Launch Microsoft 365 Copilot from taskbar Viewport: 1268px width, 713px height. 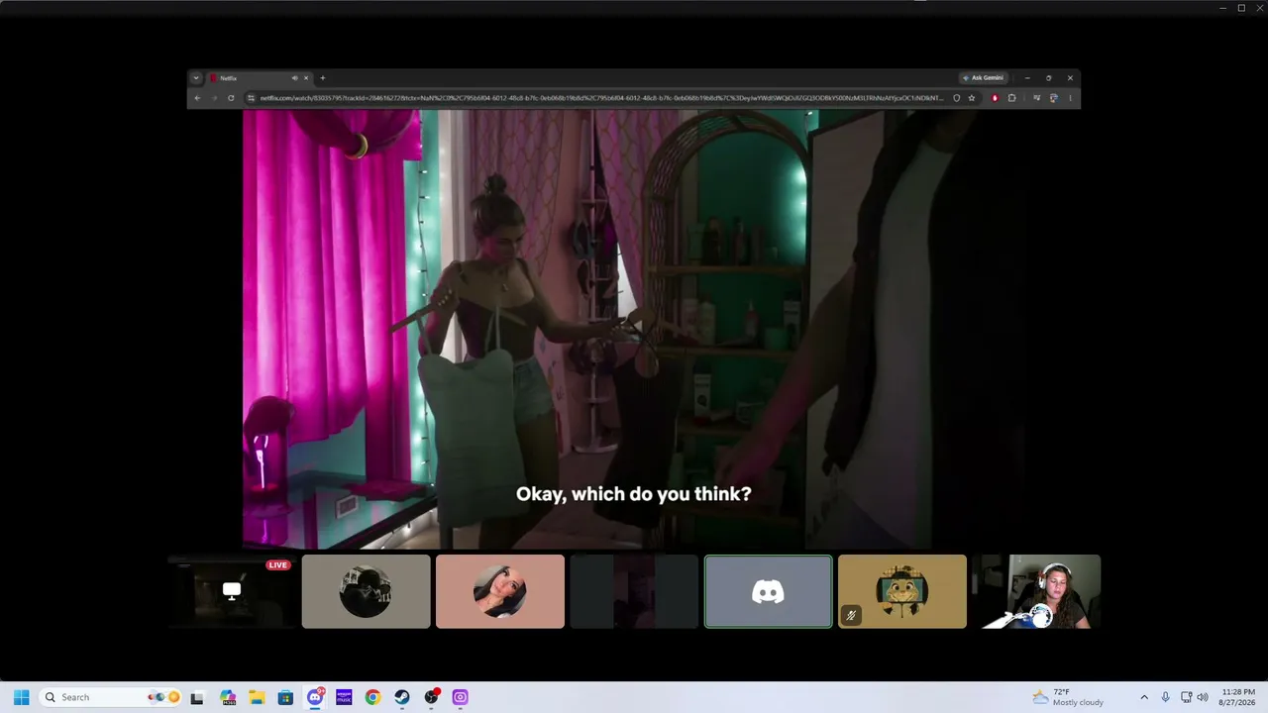tap(228, 697)
